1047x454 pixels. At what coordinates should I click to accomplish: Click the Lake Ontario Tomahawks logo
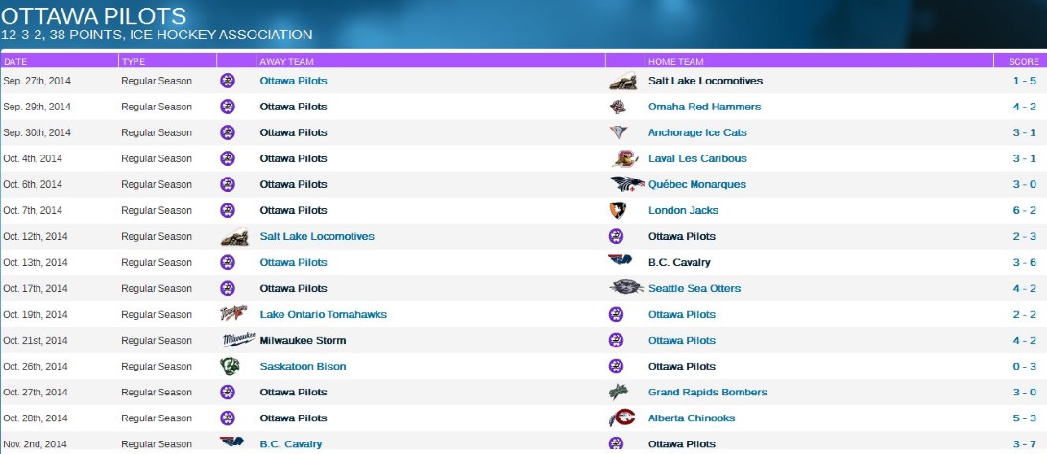tap(234, 314)
